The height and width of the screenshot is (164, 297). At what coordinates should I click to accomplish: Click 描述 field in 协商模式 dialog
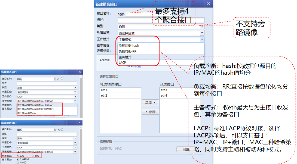click(x=47, y=134)
